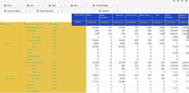The image size is (189, 93).
Task: Click the cell with value 2,080
Action: pyautogui.click(x=159, y=28)
